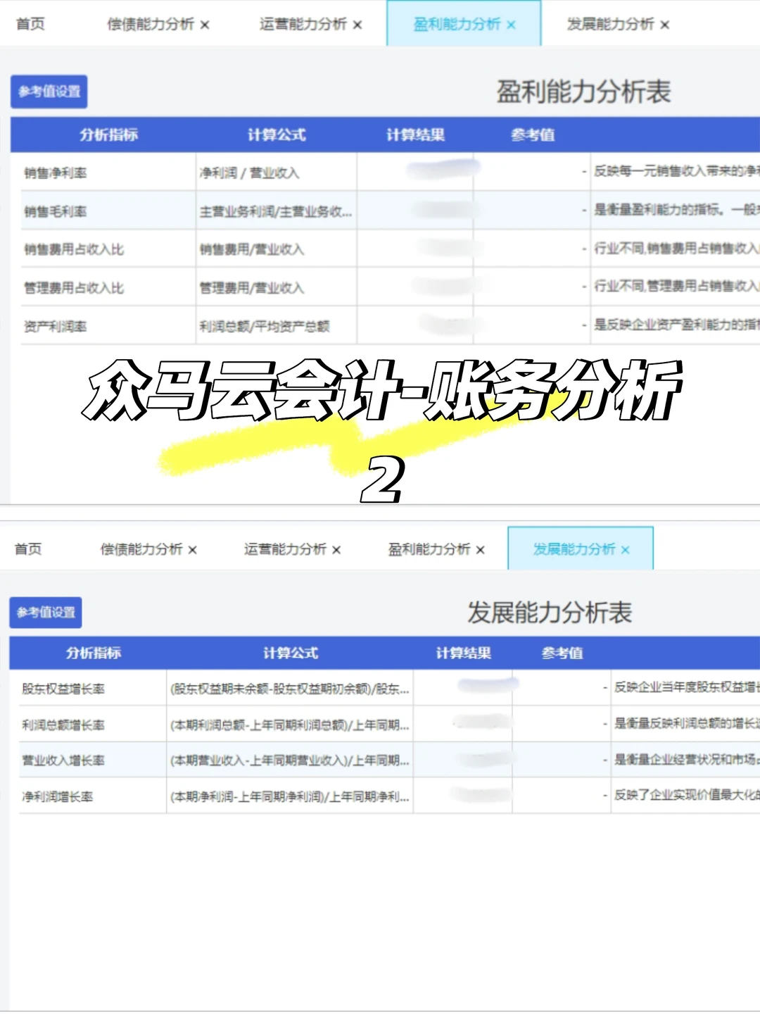Click formula starting (股东权益期末余额-股东权益期初余额)
This screenshot has width=760, height=1014.
pos(290,689)
